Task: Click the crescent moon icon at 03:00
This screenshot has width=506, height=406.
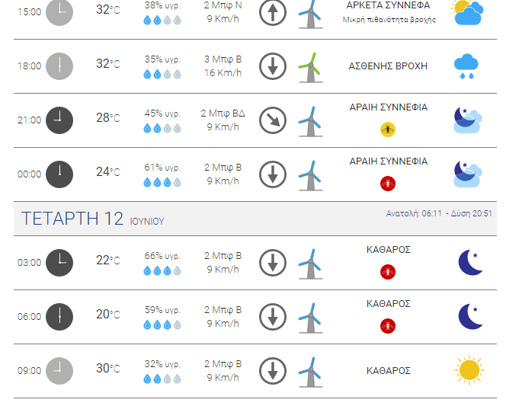Action: tap(470, 262)
